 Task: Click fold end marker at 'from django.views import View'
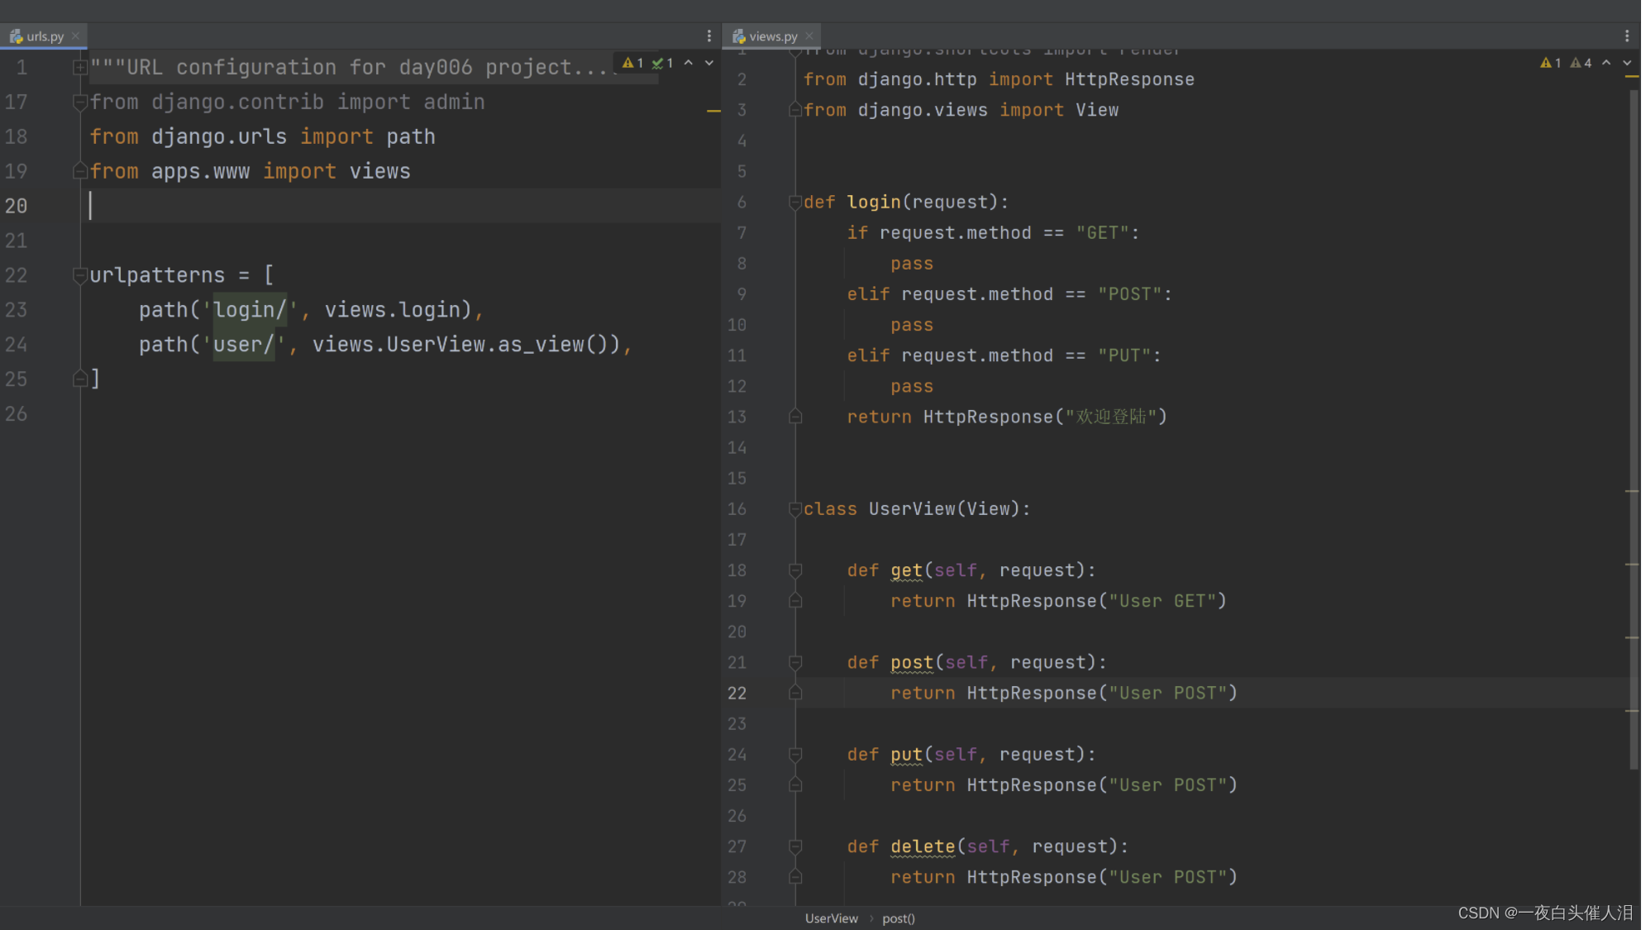click(x=794, y=110)
